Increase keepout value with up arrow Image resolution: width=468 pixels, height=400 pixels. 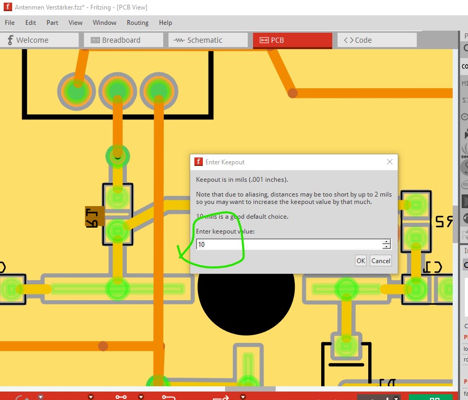point(387,241)
